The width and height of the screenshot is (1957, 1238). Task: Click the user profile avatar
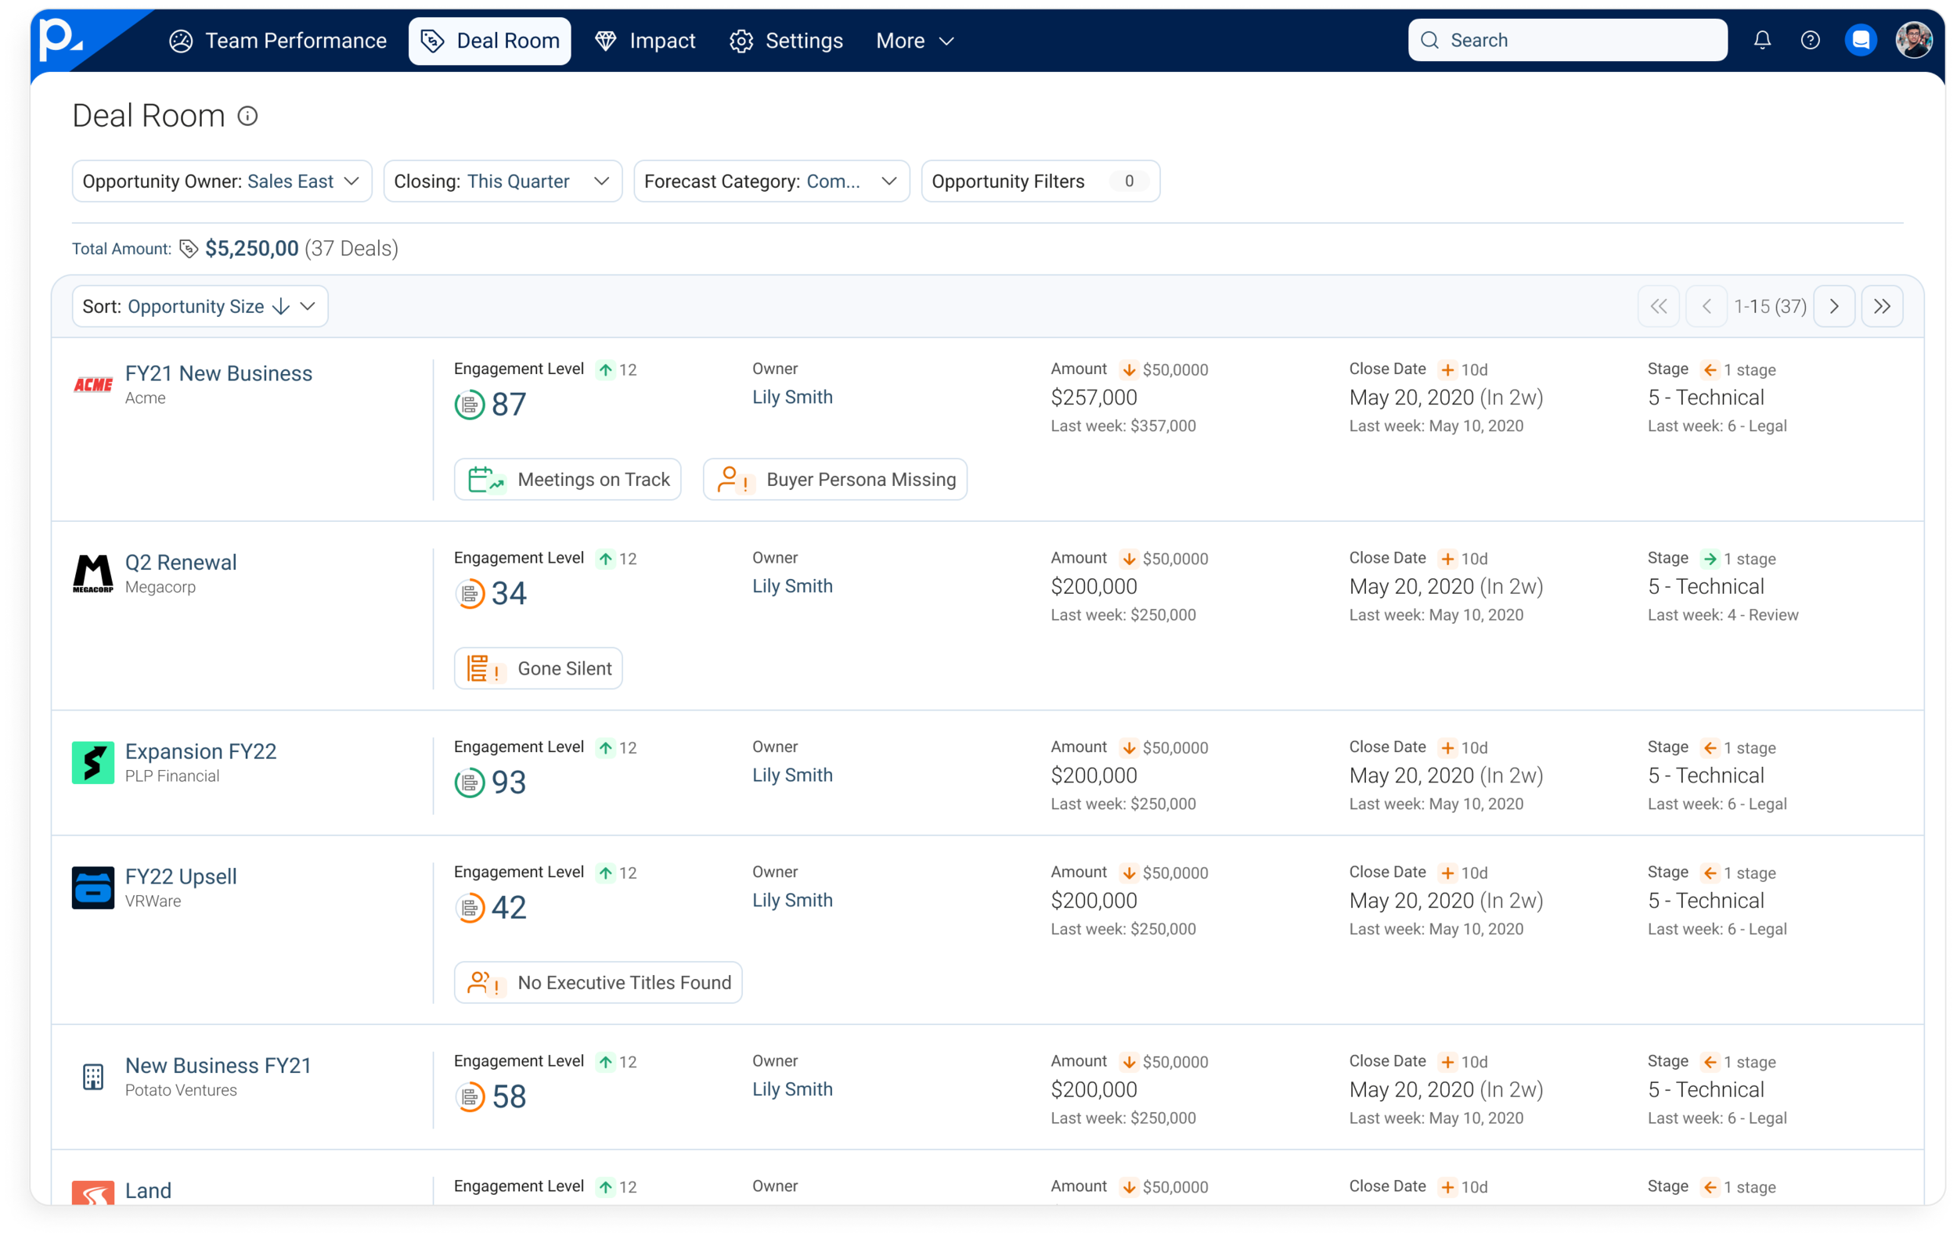pyautogui.click(x=1913, y=40)
